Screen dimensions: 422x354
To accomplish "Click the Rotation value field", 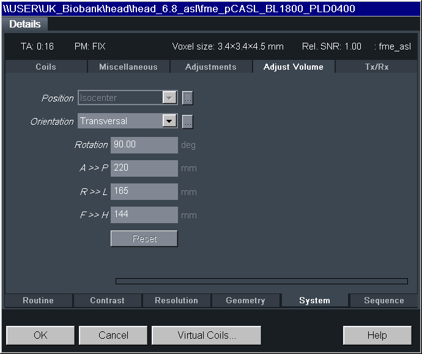I will point(144,145).
